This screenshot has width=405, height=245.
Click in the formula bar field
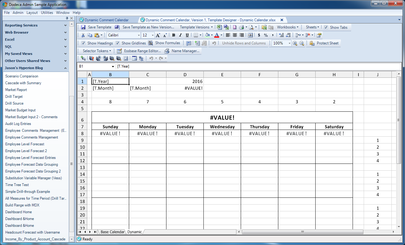tap(258, 66)
